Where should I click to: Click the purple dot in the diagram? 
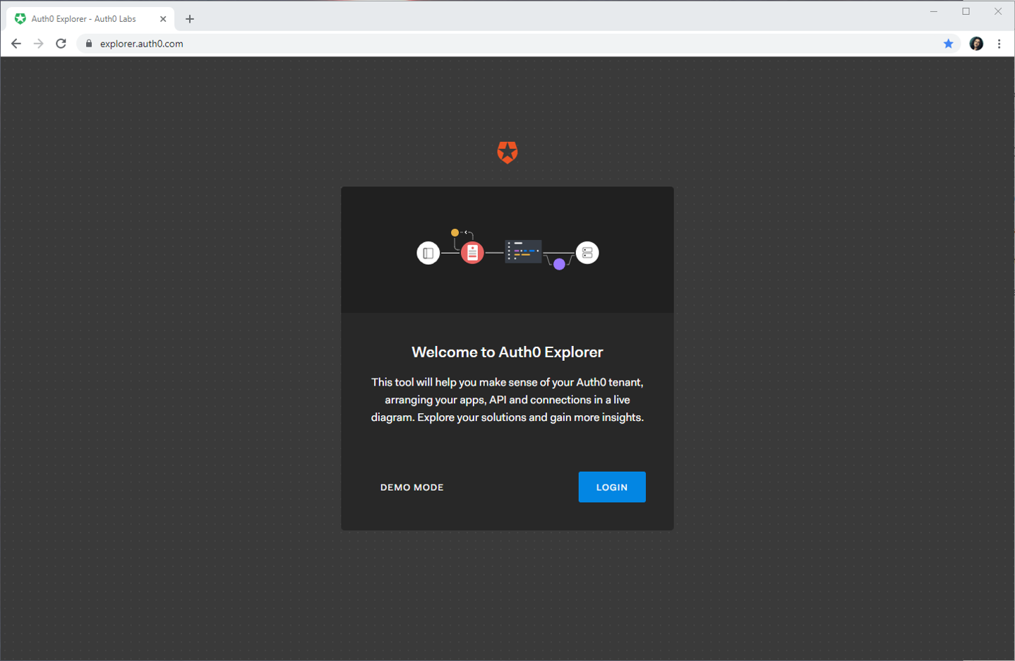tap(559, 264)
